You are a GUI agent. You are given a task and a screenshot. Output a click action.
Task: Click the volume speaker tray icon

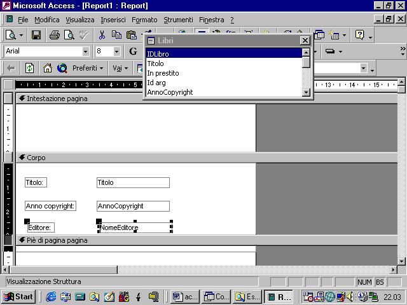(x=350, y=297)
